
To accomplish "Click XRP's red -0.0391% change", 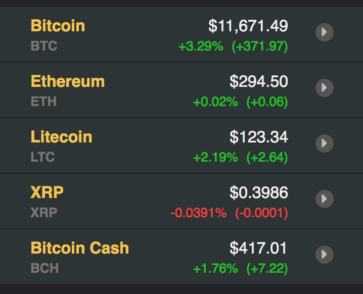I will (x=199, y=213).
